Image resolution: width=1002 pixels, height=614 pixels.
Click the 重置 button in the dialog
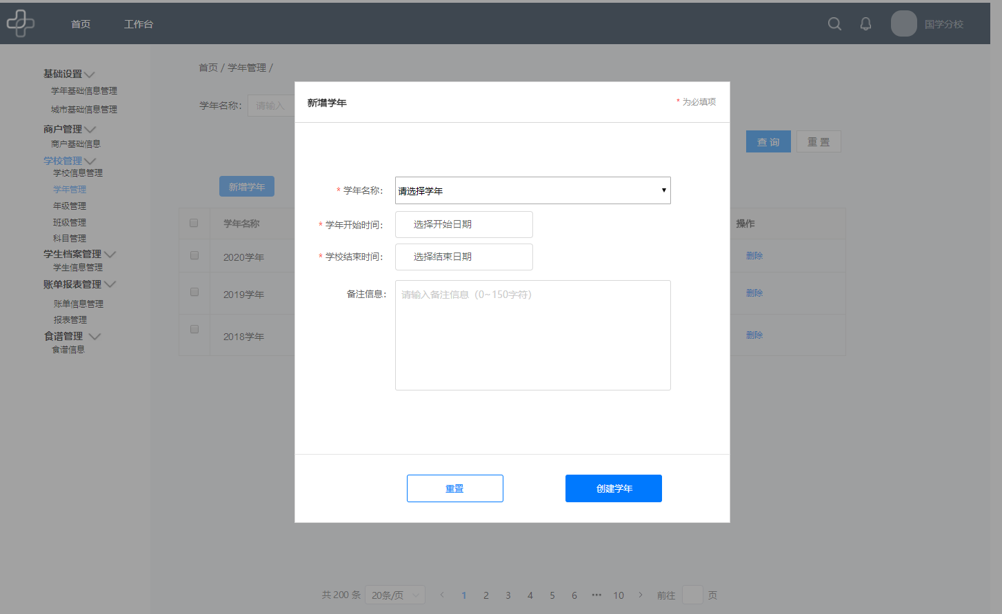click(x=455, y=488)
